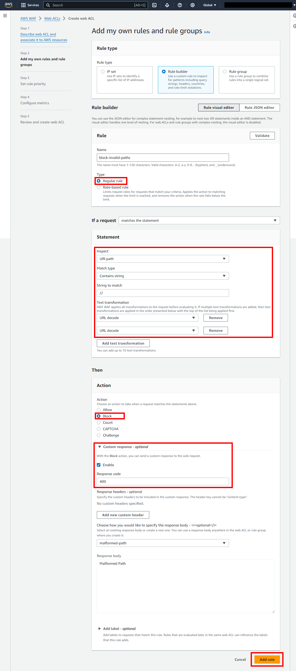Select the IP set rule type
296x671 pixels.
[x=103, y=72]
